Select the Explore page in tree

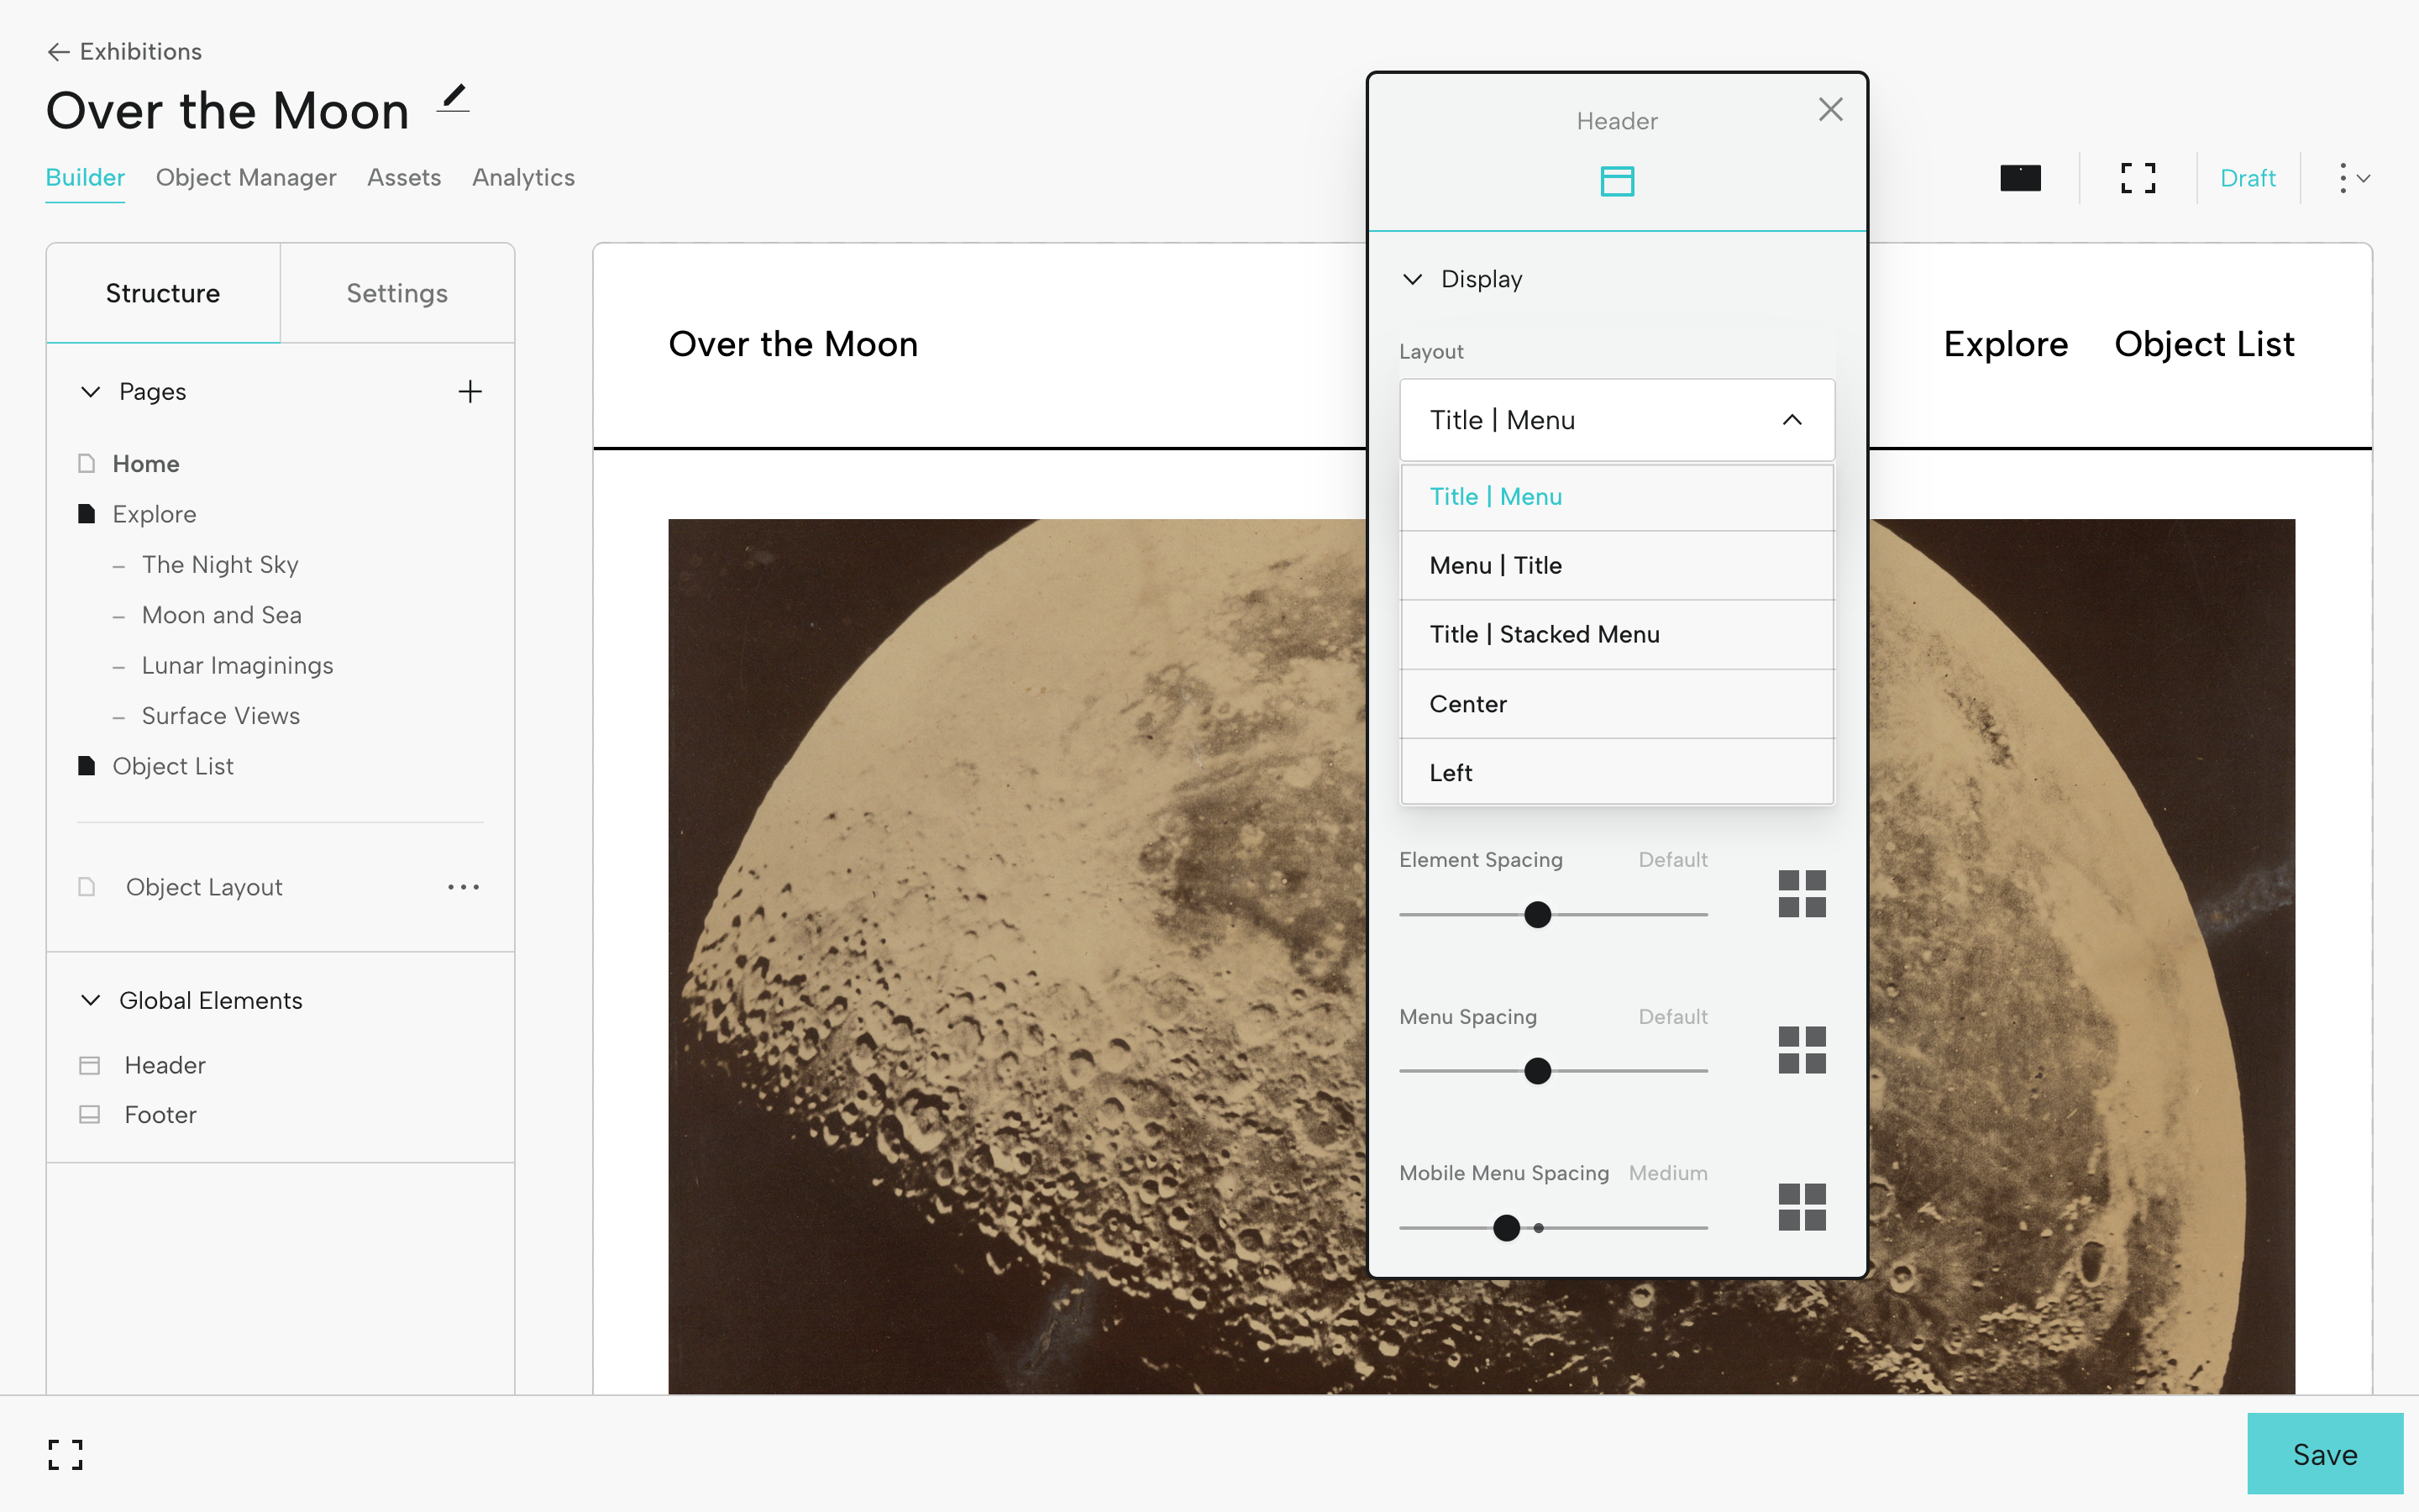click(x=154, y=514)
